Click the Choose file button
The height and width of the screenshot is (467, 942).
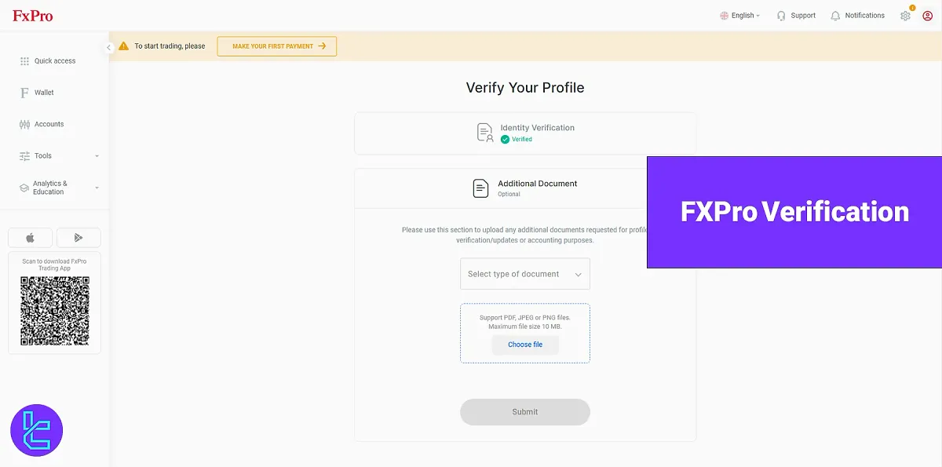click(524, 345)
